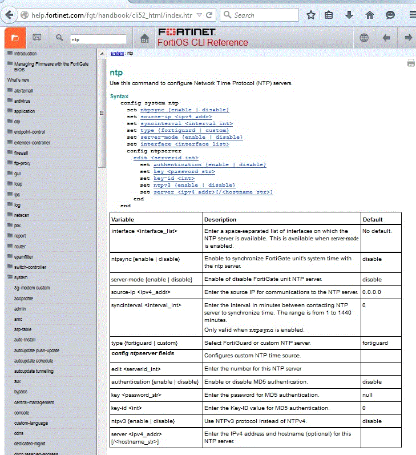This screenshot has width=416, height=455.
Task: Open the URL history dropdown arrow
Action: pyautogui.click(x=199, y=15)
